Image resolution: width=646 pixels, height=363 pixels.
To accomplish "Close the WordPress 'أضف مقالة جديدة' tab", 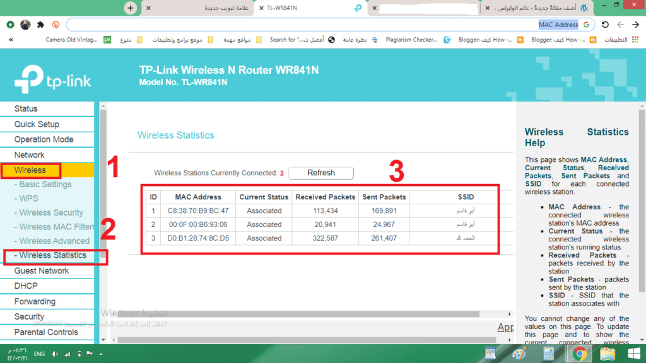I will pos(488,8).
